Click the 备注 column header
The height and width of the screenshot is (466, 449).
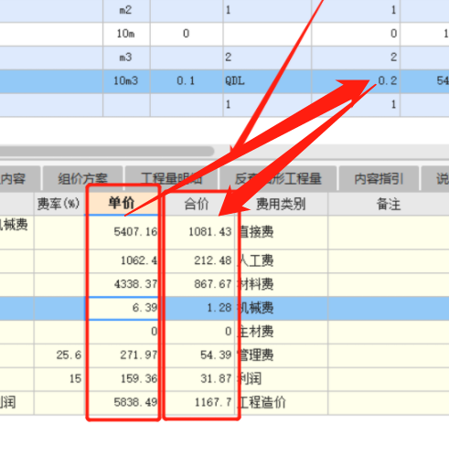[389, 204]
